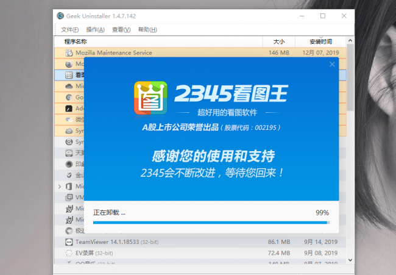The height and width of the screenshot is (275, 396).
Task: Click the ring-shaped icon in gray Syn row
Action: point(69,142)
